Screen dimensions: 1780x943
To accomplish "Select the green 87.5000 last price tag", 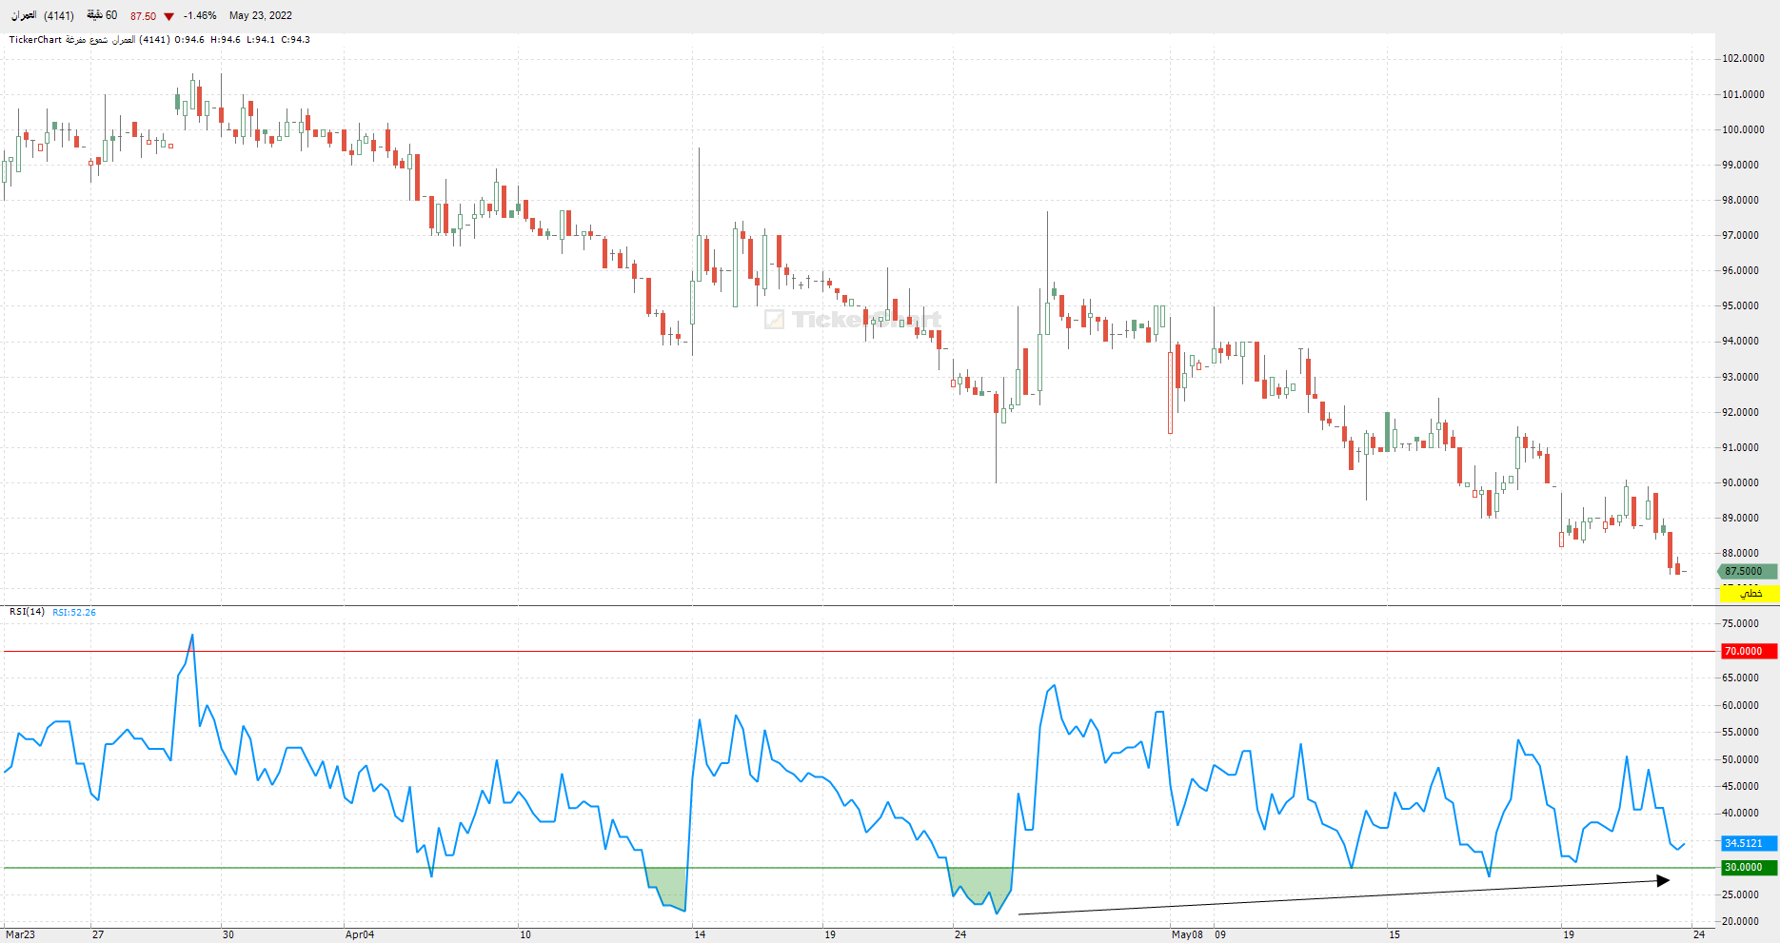I will 1747,571.
